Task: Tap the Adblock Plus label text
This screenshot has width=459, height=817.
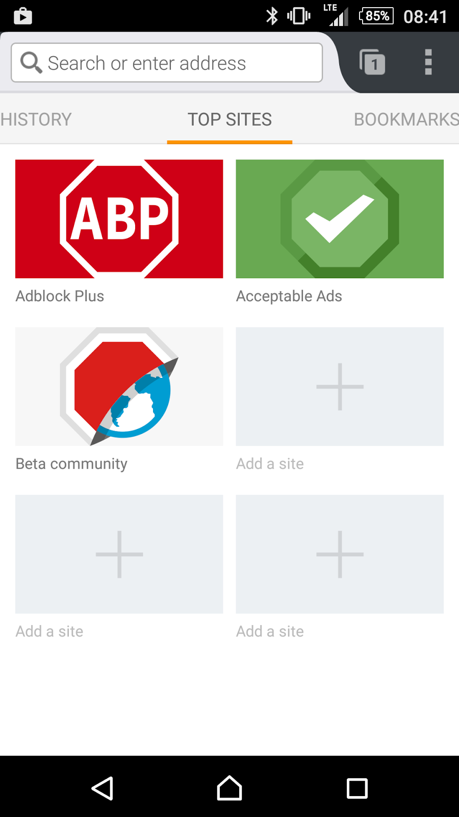Action: 60,296
